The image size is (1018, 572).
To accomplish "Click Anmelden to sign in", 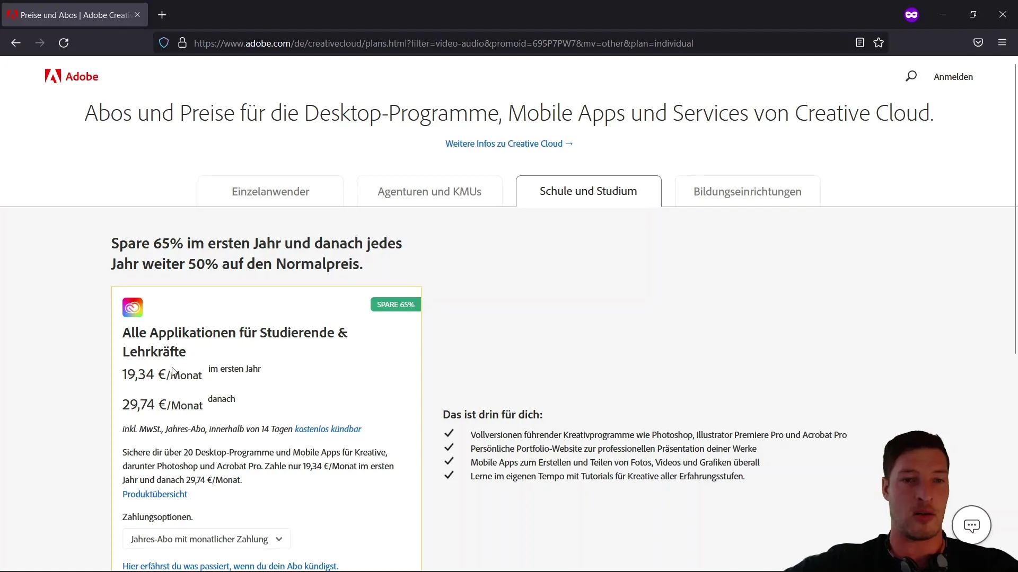I will (953, 77).
